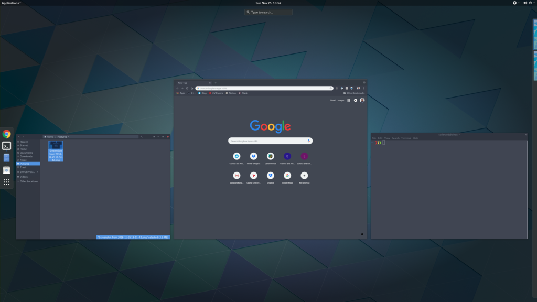Open the Apps bookmark shortcut

(181, 93)
